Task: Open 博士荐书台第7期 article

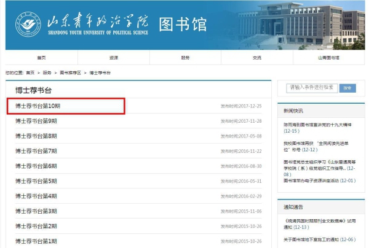Action: pos(36,151)
